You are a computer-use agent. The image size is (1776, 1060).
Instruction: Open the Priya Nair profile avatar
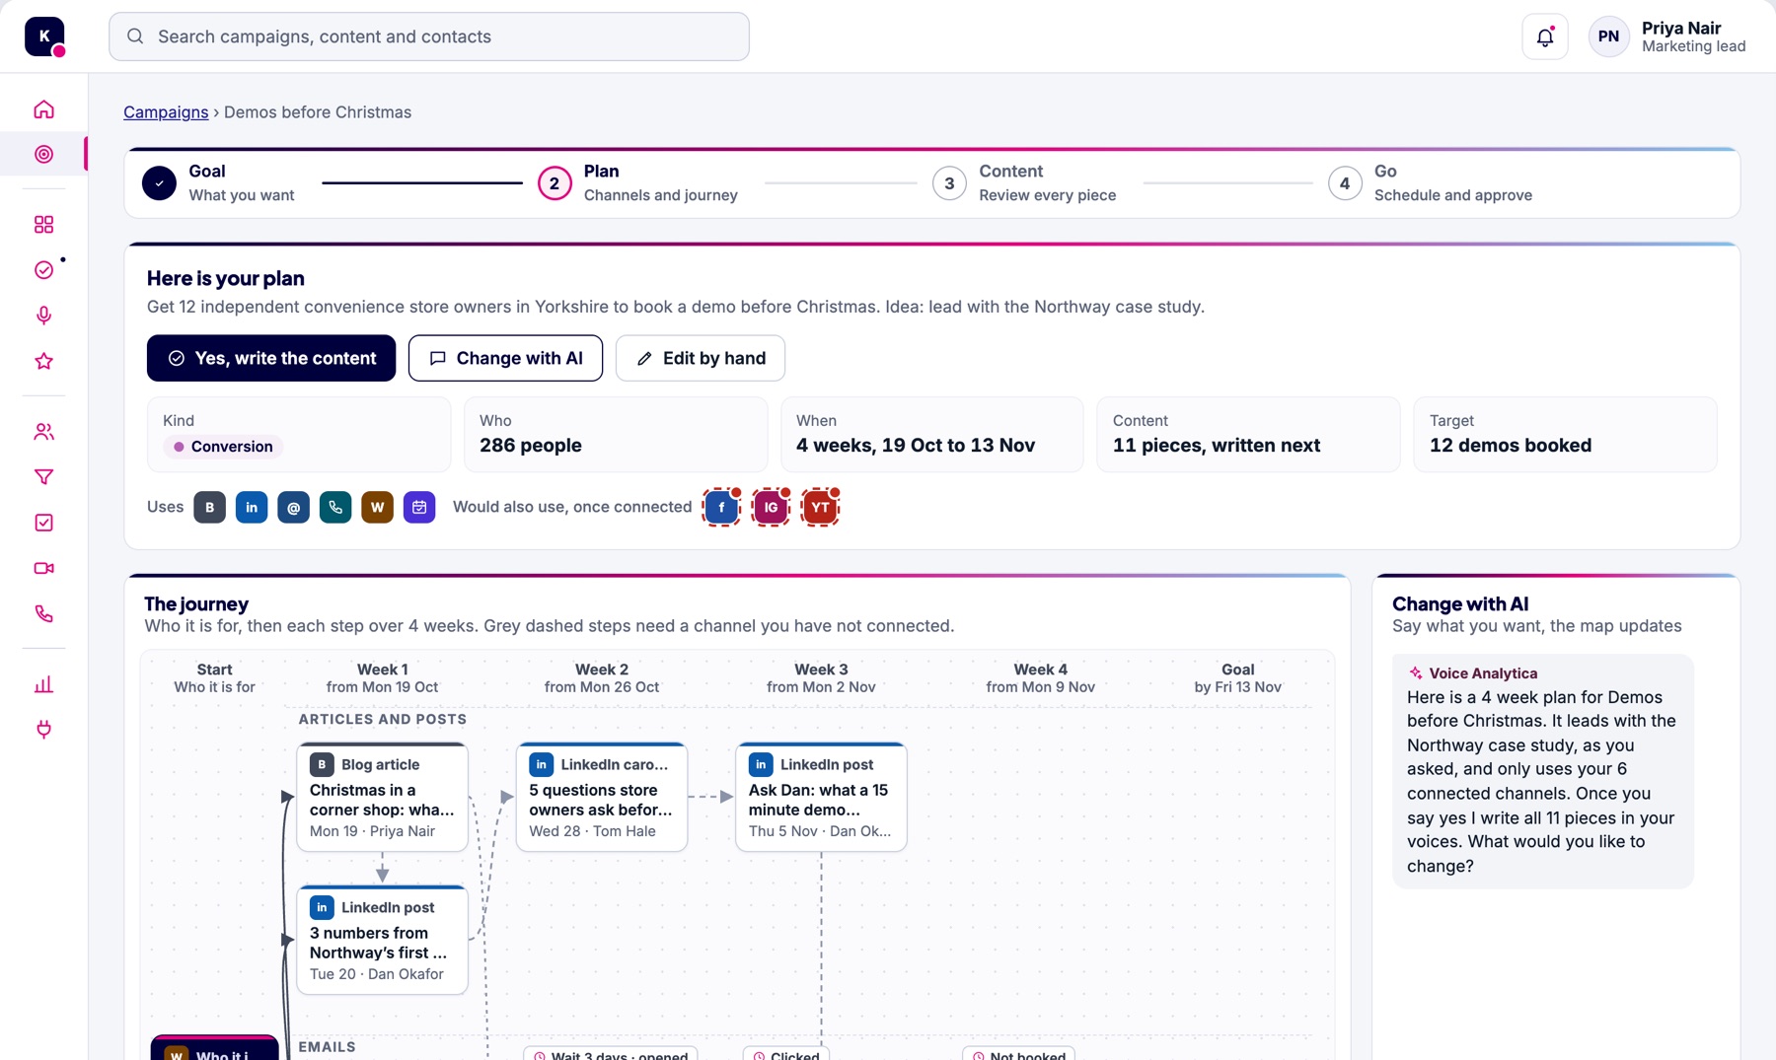[1608, 36]
